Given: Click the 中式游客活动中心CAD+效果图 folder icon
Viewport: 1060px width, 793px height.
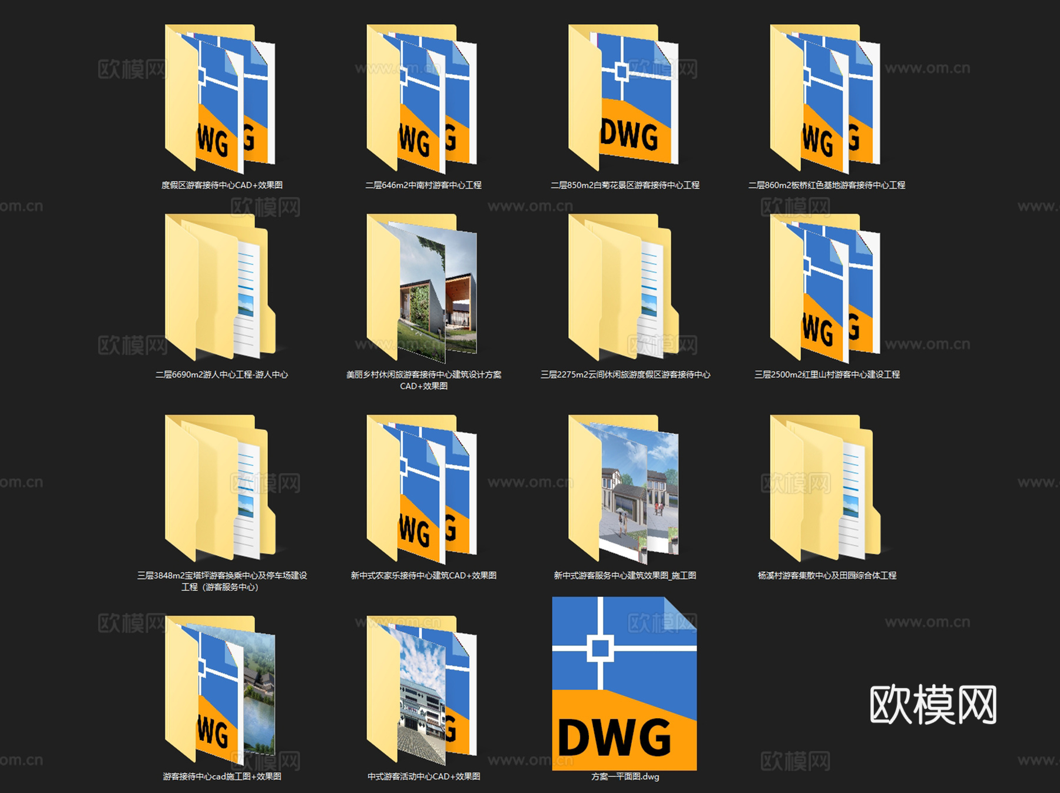Looking at the screenshot, I should coord(422,689).
